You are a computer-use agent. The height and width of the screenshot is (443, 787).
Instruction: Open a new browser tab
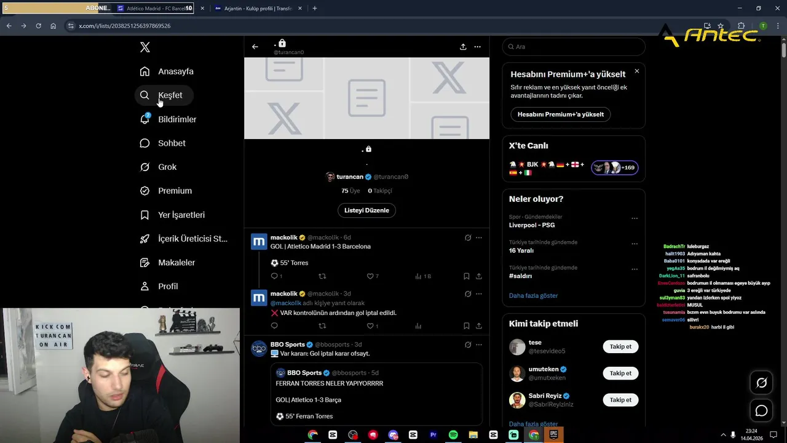[315, 9]
